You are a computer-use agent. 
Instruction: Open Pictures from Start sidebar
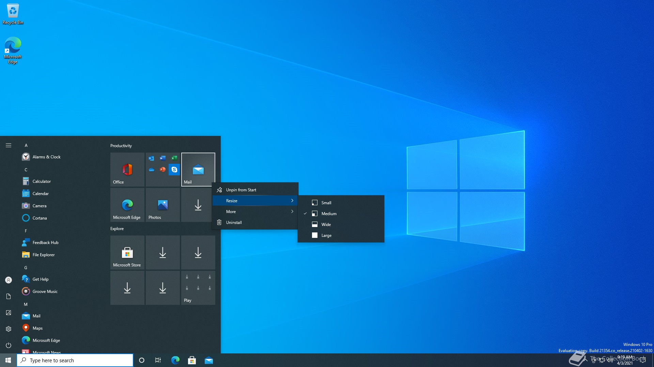pos(9,313)
